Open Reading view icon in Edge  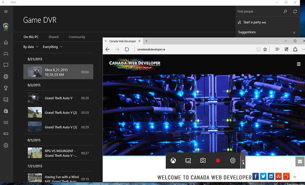[x=258, y=49]
